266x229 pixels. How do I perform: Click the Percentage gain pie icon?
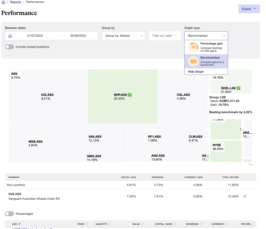tap(193, 47)
